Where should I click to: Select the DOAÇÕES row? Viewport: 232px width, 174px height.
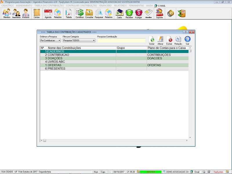(x=114, y=58)
